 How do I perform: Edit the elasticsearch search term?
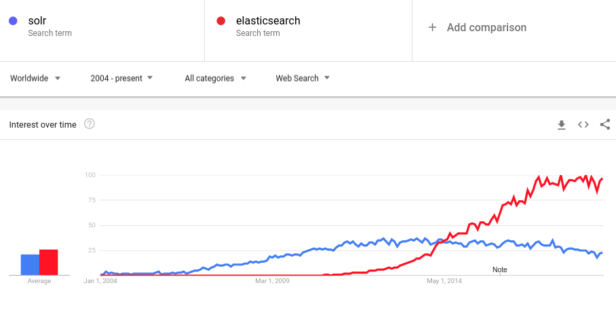pos(268,20)
